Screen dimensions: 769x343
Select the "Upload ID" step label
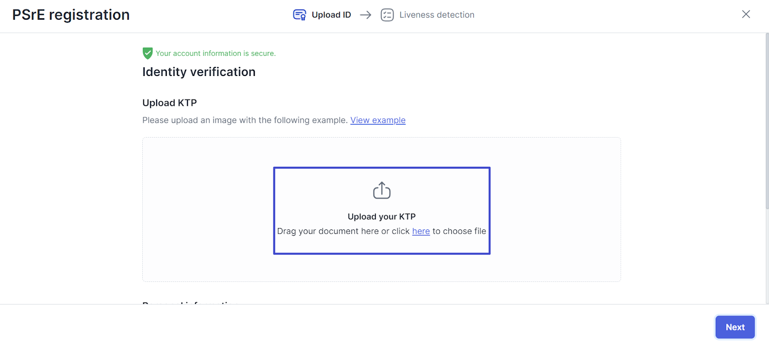(331, 15)
